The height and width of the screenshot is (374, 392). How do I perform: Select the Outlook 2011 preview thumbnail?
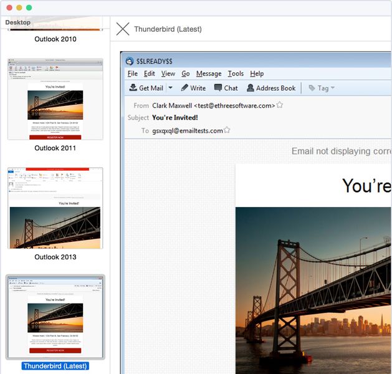[55, 99]
